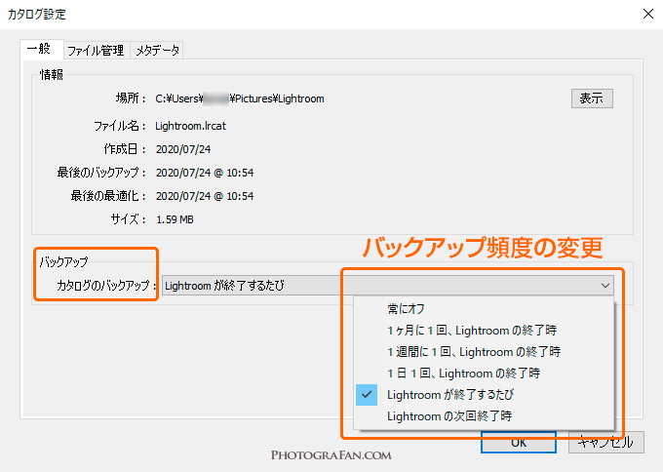
Task: Click the 表示 button next to catalog location
Action: tap(592, 98)
